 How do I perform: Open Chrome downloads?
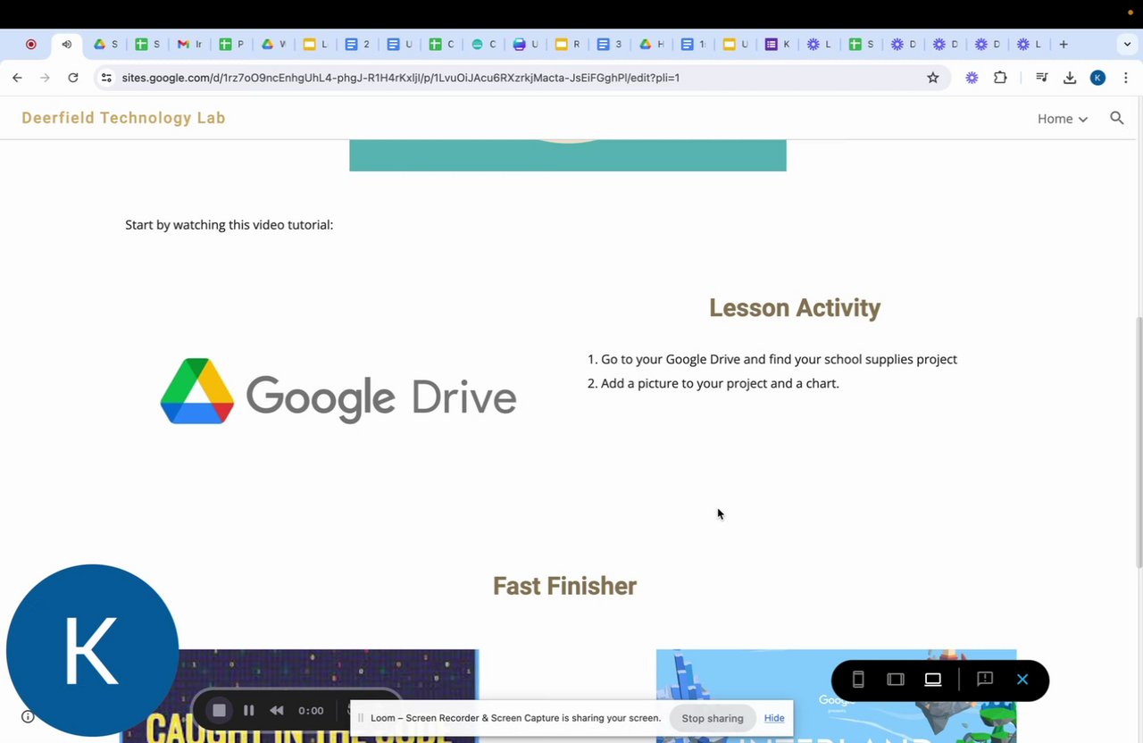coord(1070,78)
